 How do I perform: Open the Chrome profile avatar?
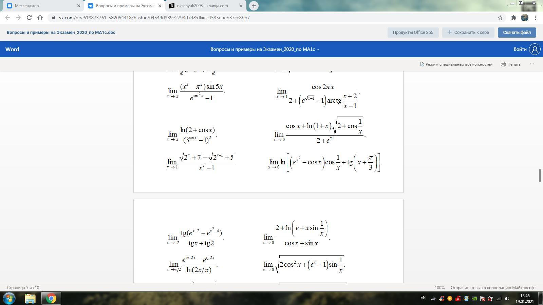525,18
